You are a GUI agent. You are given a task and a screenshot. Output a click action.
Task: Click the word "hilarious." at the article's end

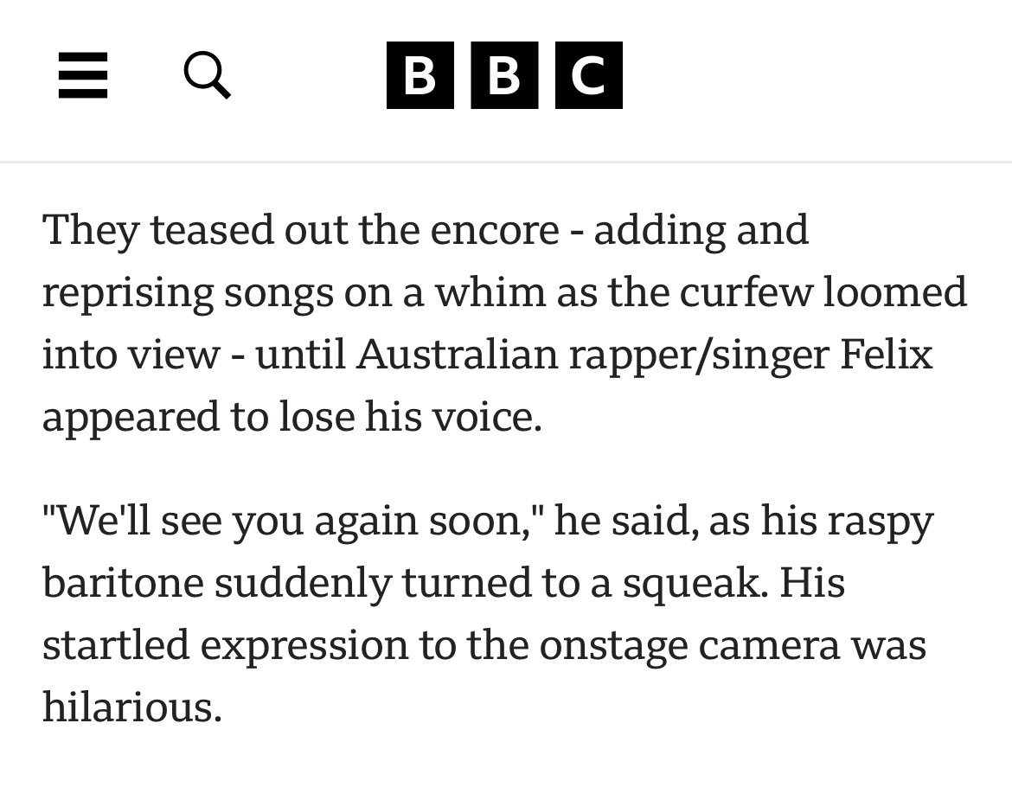point(132,707)
